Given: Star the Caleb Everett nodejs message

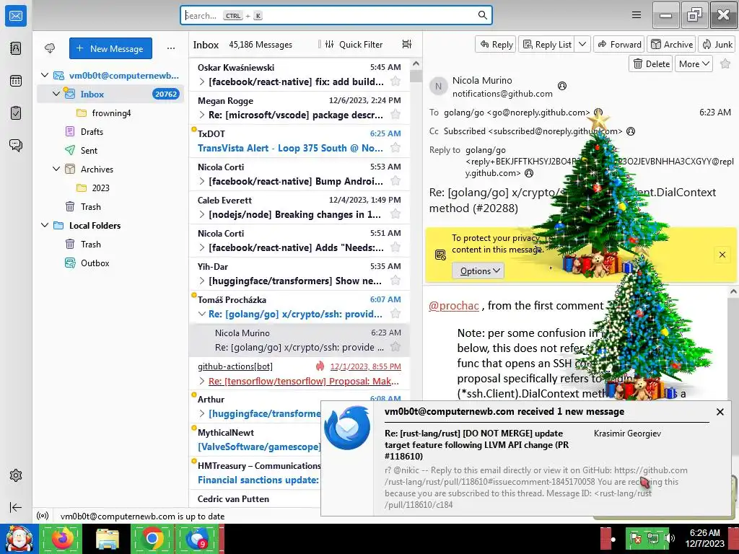Looking at the screenshot, I should click(395, 214).
